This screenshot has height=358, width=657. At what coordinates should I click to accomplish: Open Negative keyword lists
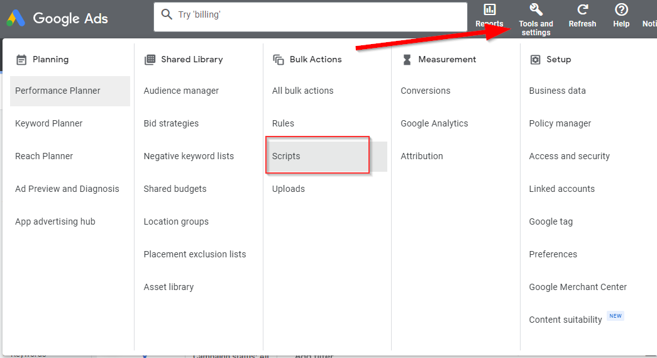189,156
